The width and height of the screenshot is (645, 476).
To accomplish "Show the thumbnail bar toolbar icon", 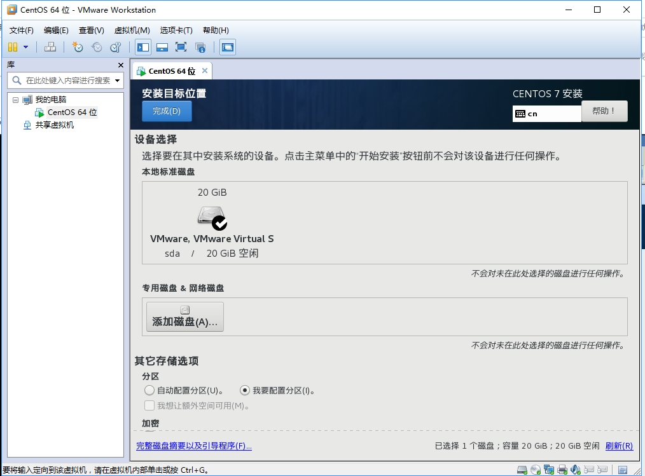I will point(162,47).
